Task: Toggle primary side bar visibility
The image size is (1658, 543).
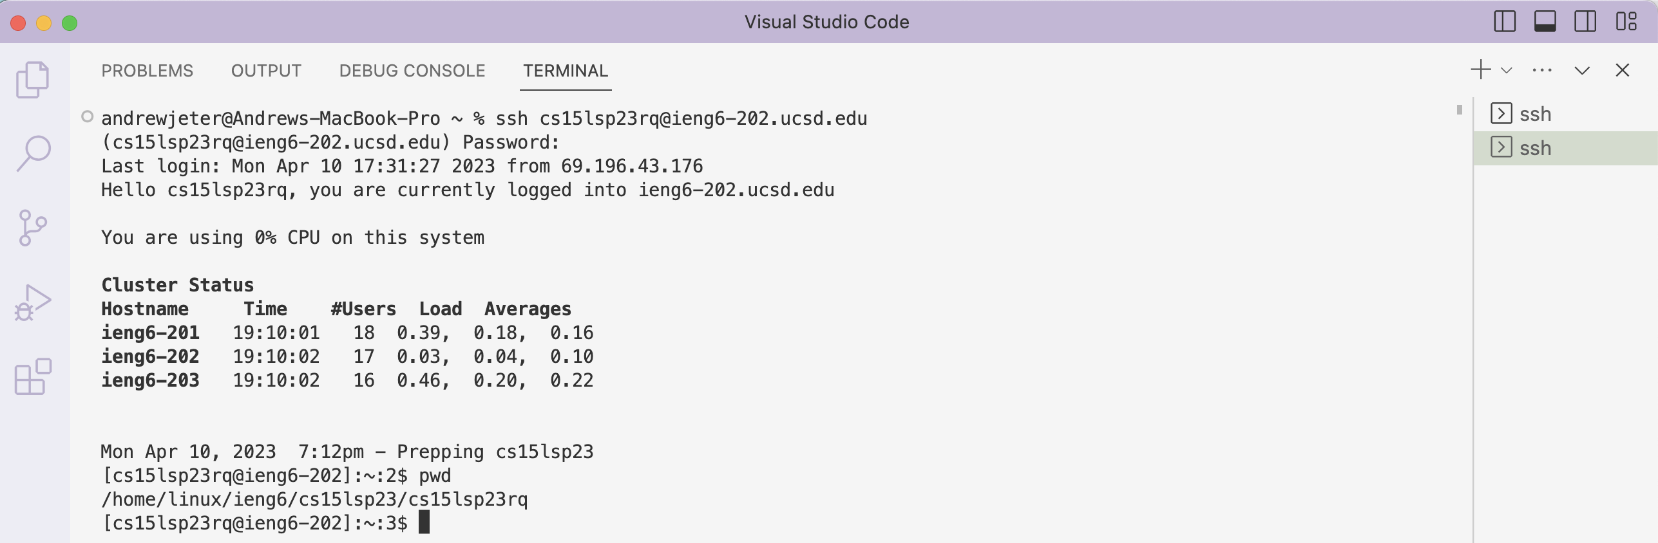Action: 1505,22
